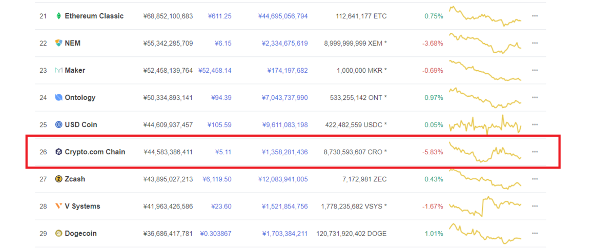The image size is (615, 249).
Task: View the Dogecoin 7-day sparkline chart
Action: click(x=485, y=233)
